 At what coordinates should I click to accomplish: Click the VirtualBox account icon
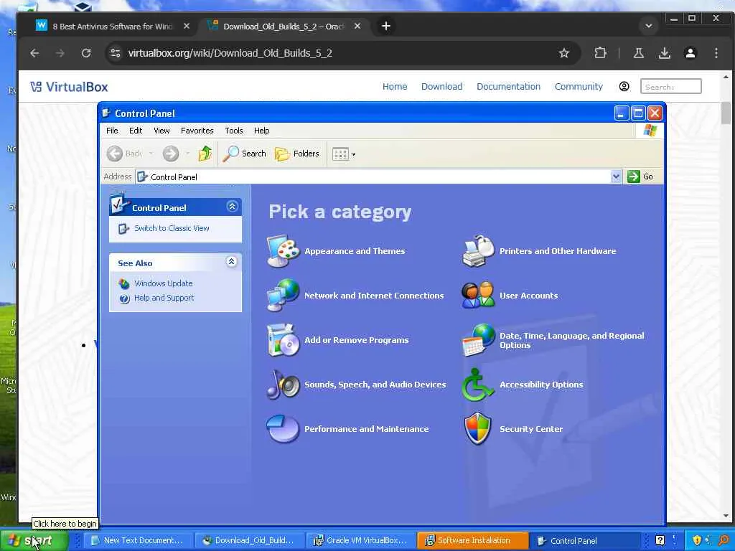point(624,87)
